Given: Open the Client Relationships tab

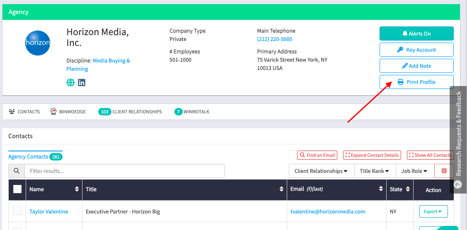Looking at the screenshot, I should click(130, 112).
